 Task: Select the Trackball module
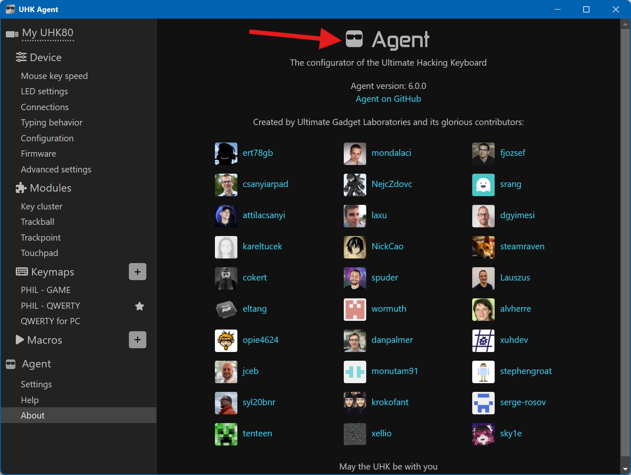tap(37, 222)
